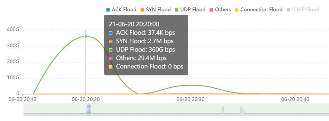
Task: Toggle the Others legend label
Action: pos(223,10)
